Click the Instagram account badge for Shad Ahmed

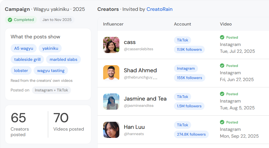[186, 68]
